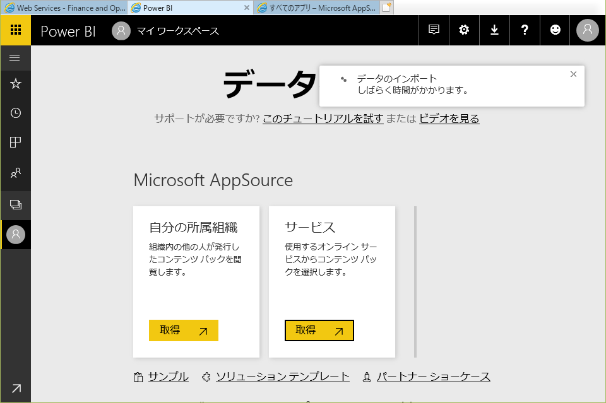Click Get Data arrow at sidebar bottom
606x403 pixels.
(x=16, y=388)
